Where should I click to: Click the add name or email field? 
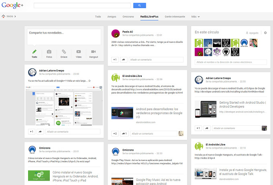click(x=231, y=62)
